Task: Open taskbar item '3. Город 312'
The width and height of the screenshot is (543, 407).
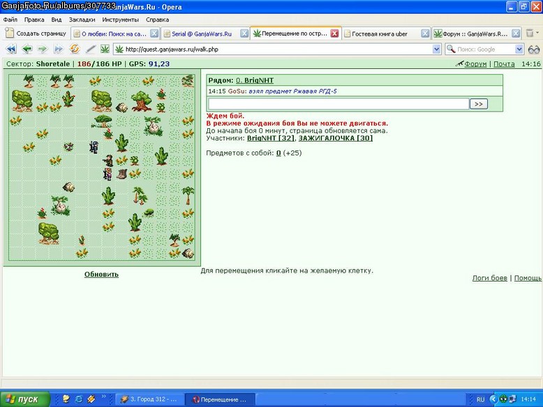Action: (x=149, y=399)
